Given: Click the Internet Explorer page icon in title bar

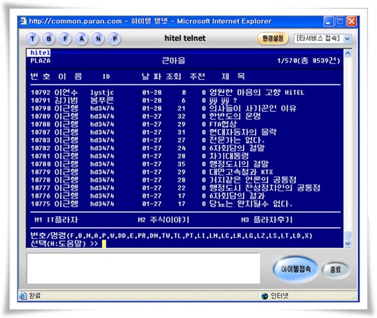Looking at the screenshot, I should (x=23, y=21).
